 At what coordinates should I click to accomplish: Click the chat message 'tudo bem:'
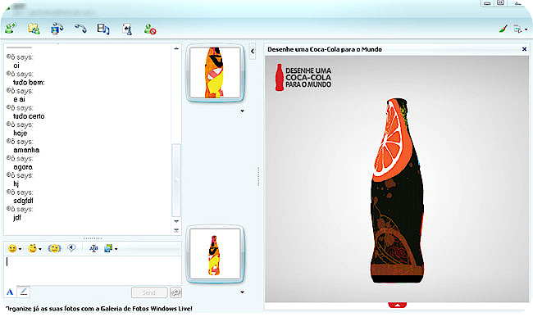29,83
